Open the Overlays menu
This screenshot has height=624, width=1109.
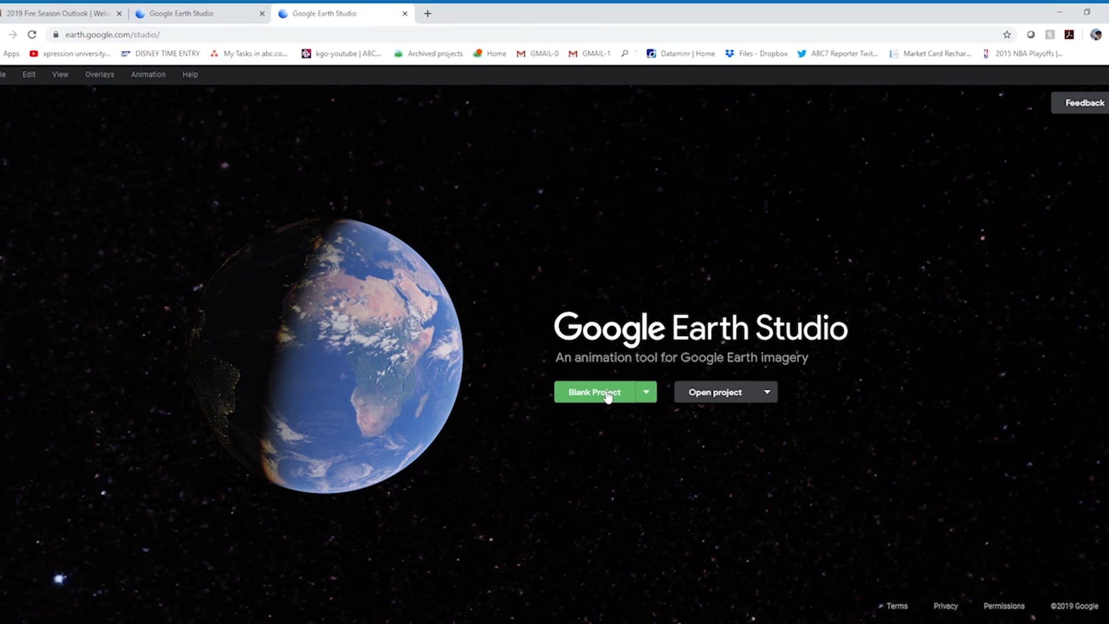(x=99, y=74)
